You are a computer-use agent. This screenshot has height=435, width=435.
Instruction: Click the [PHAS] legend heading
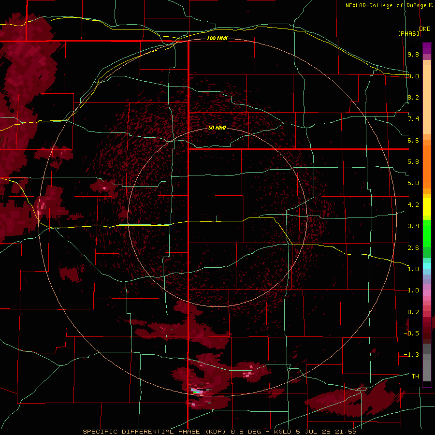[408, 33]
